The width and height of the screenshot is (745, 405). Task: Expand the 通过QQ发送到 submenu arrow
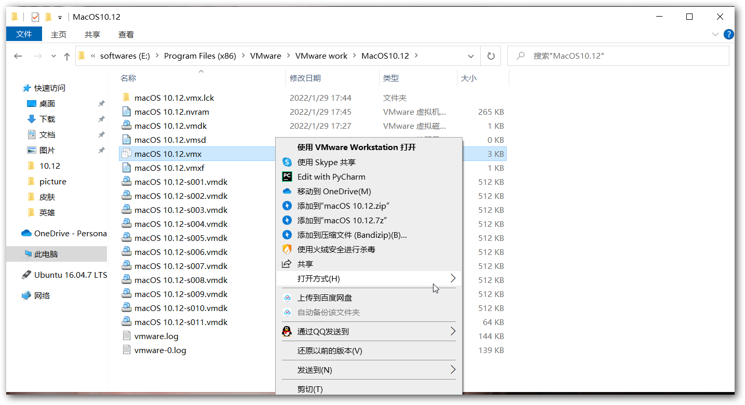(453, 331)
